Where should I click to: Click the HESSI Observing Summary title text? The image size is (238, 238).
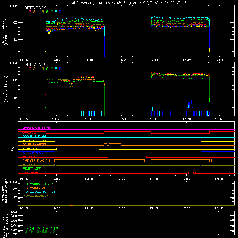point(126,3)
